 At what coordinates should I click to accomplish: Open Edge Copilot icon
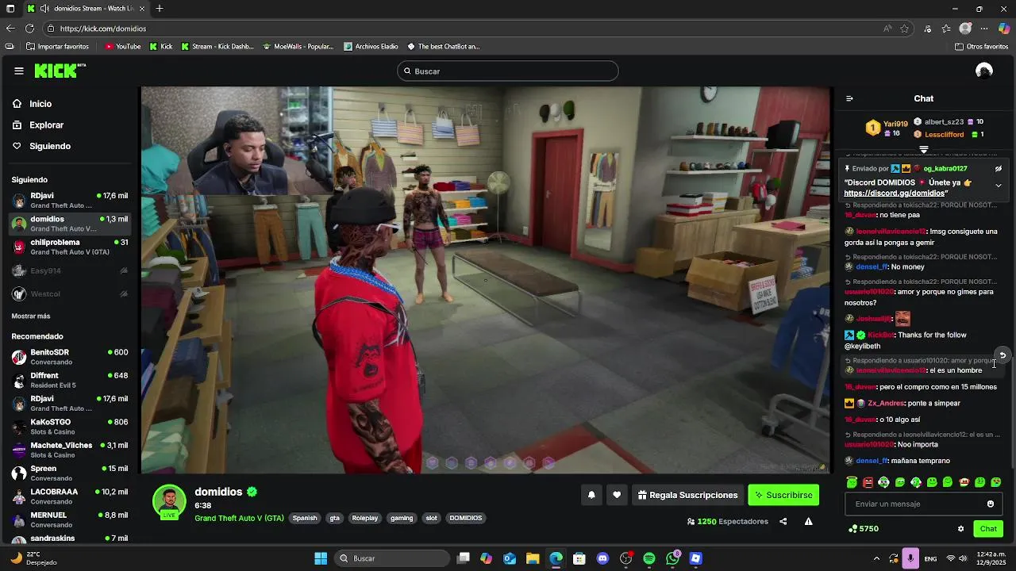click(x=1004, y=29)
